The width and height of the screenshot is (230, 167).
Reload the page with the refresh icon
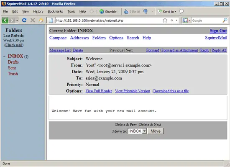pyautogui.click(x=24, y=20)
